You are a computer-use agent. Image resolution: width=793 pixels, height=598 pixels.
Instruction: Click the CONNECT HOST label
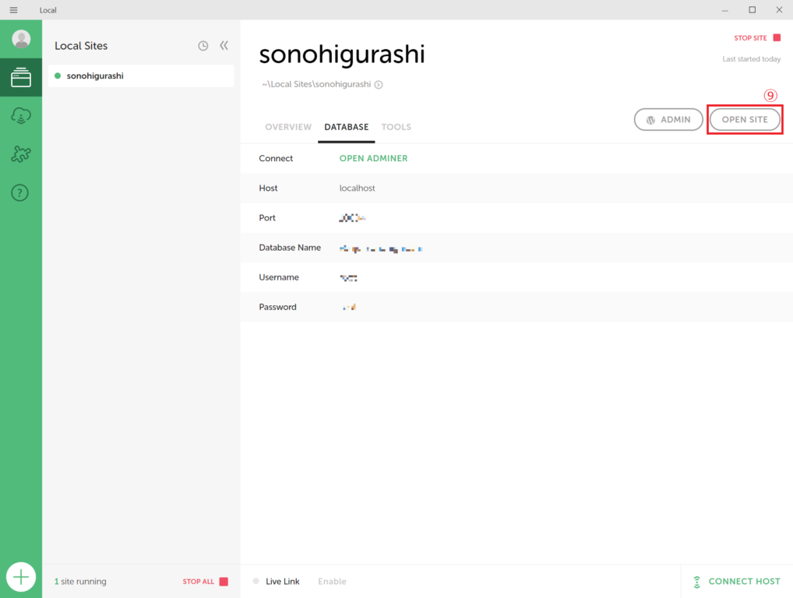click(745, 582)
